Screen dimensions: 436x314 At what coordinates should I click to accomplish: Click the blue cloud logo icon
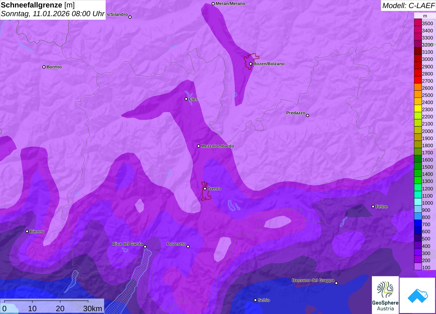pyautogui.click(x=418, y=295)
